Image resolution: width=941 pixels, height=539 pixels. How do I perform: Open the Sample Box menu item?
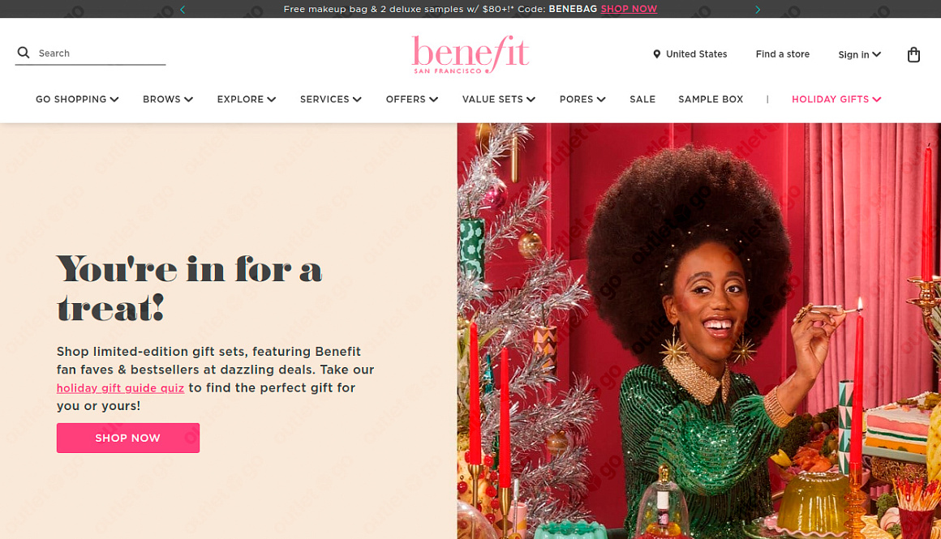click(711, 100)
